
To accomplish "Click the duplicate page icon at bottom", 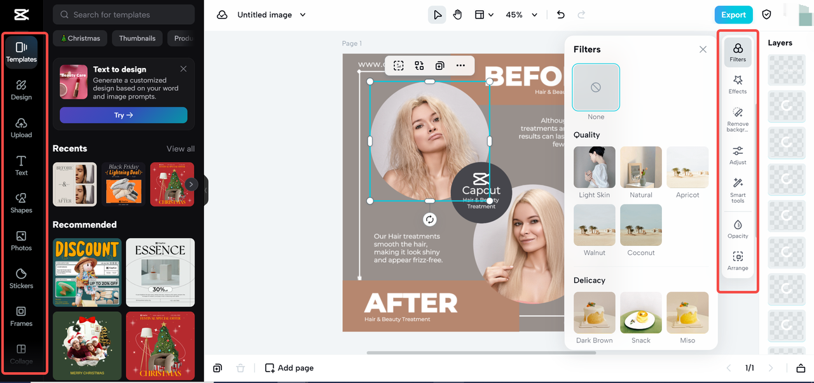I will (218, 368).
